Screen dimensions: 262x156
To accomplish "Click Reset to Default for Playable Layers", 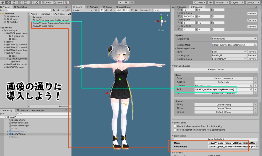I will coord(216,69).
